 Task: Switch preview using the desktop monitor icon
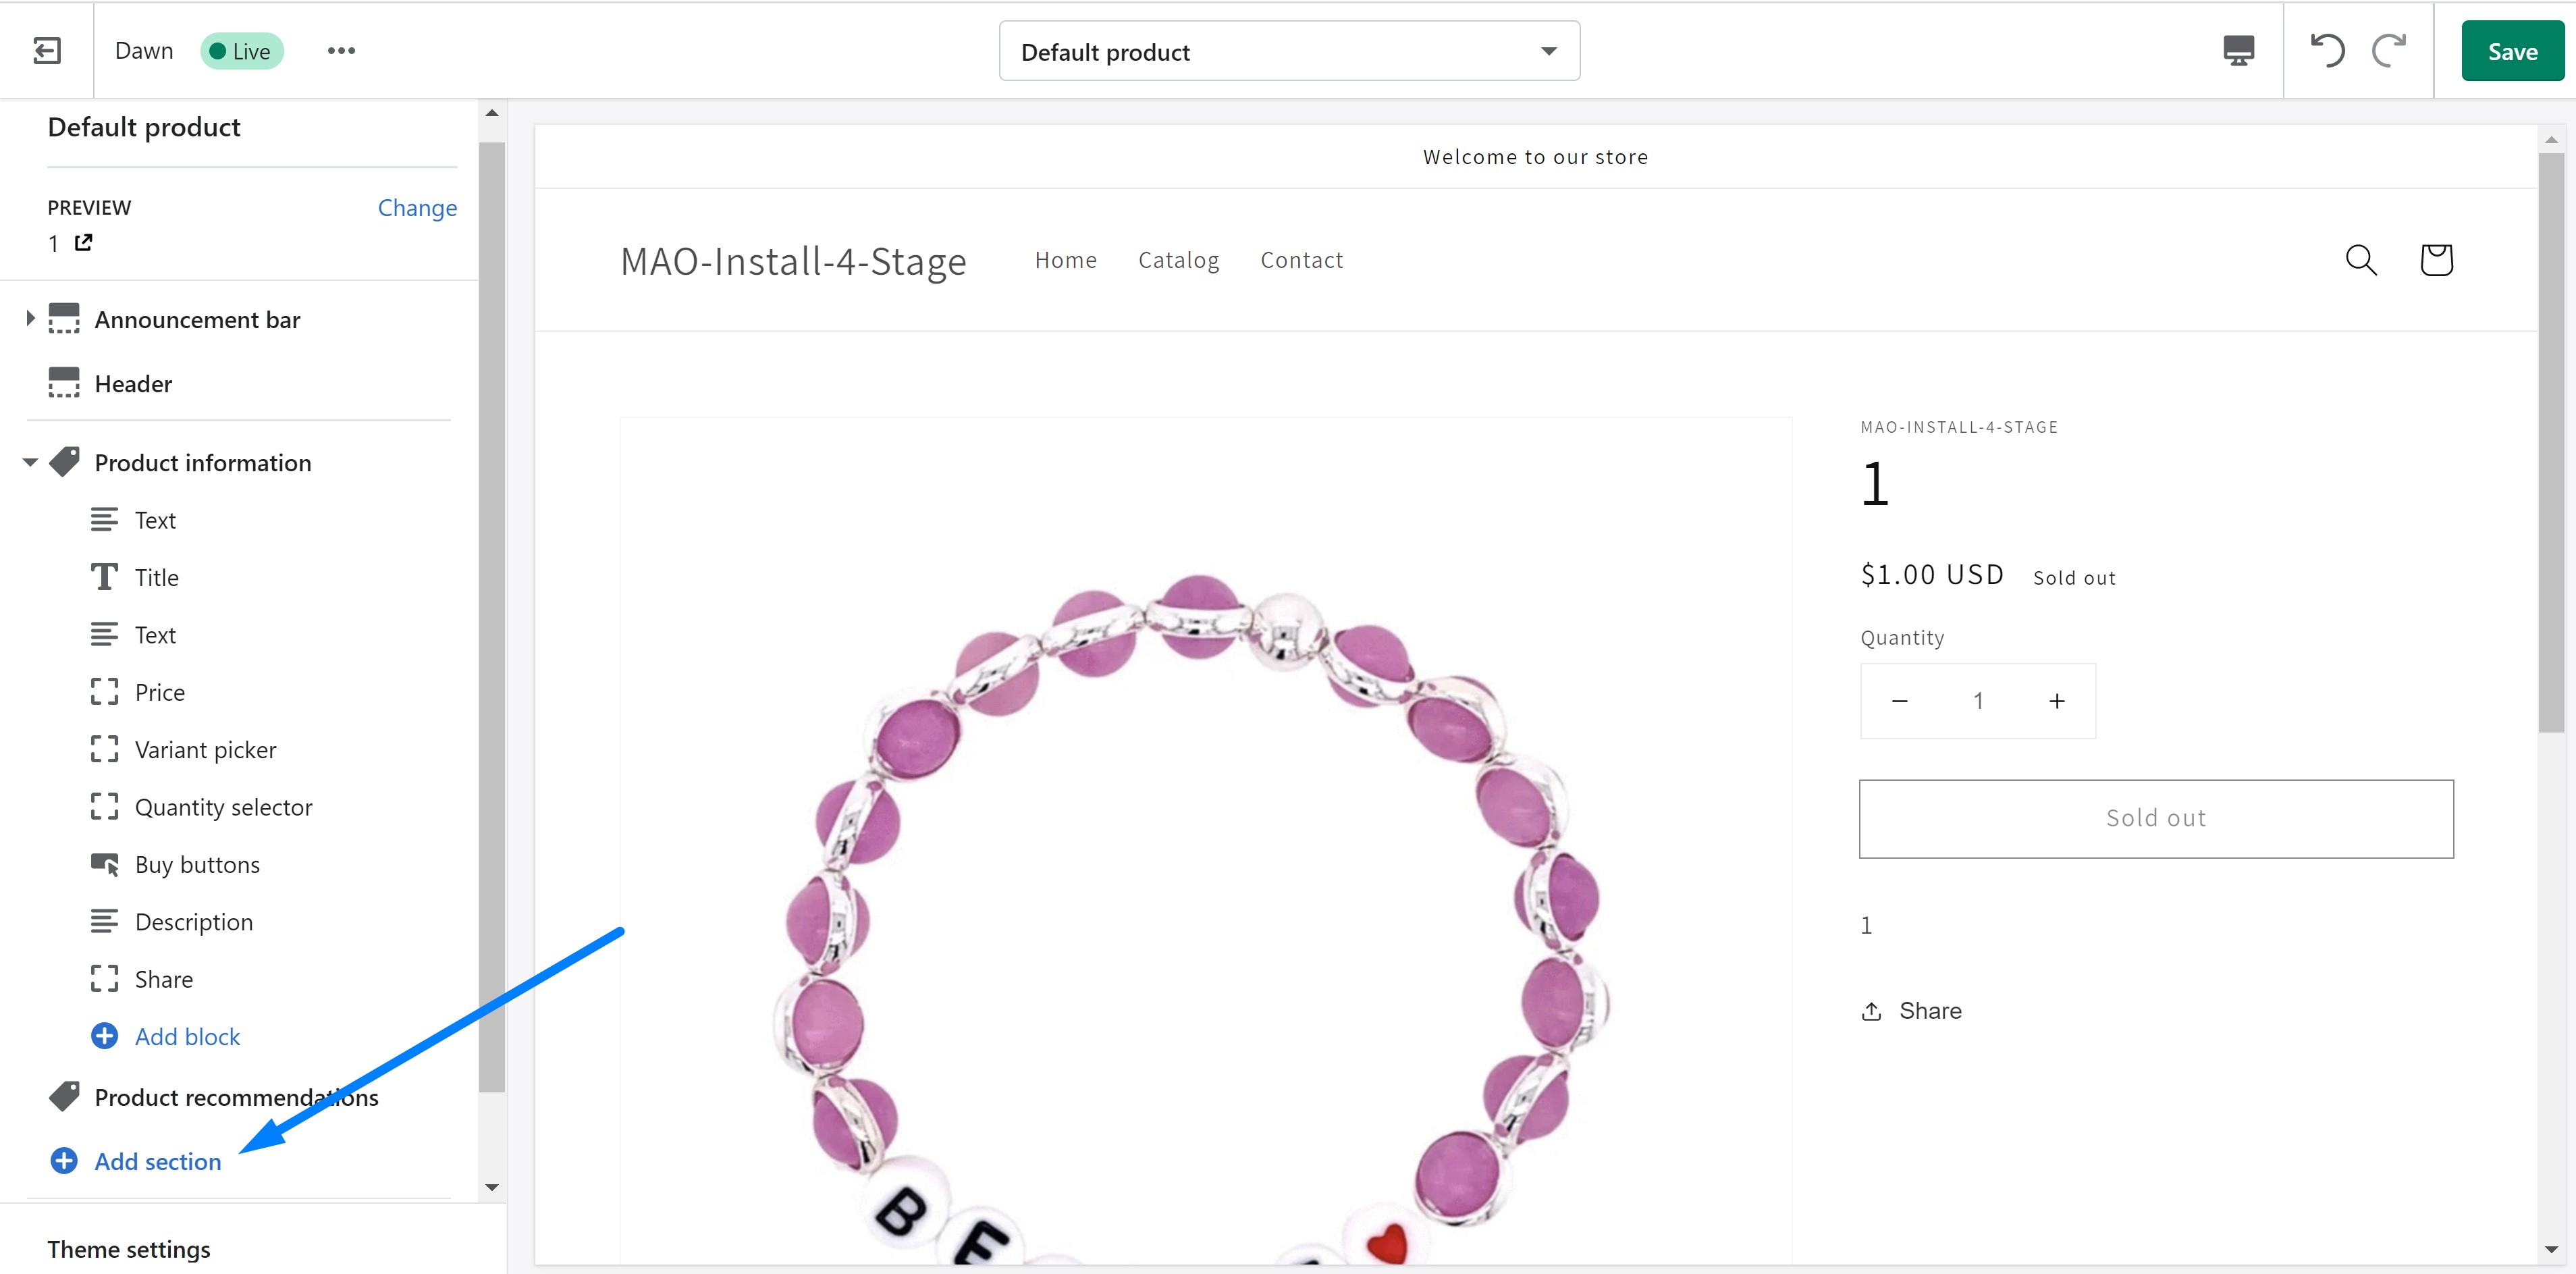[2238, 51]
